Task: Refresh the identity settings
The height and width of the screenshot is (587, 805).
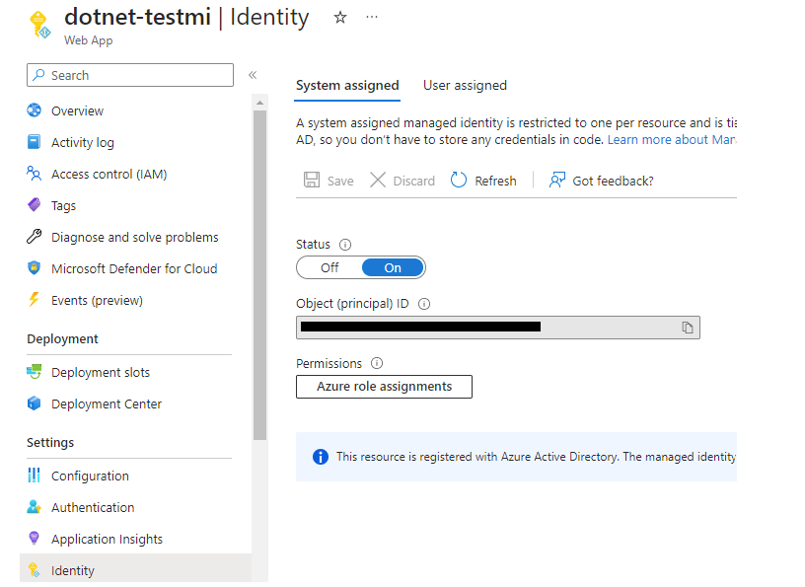Action: [x=482, y=180]
